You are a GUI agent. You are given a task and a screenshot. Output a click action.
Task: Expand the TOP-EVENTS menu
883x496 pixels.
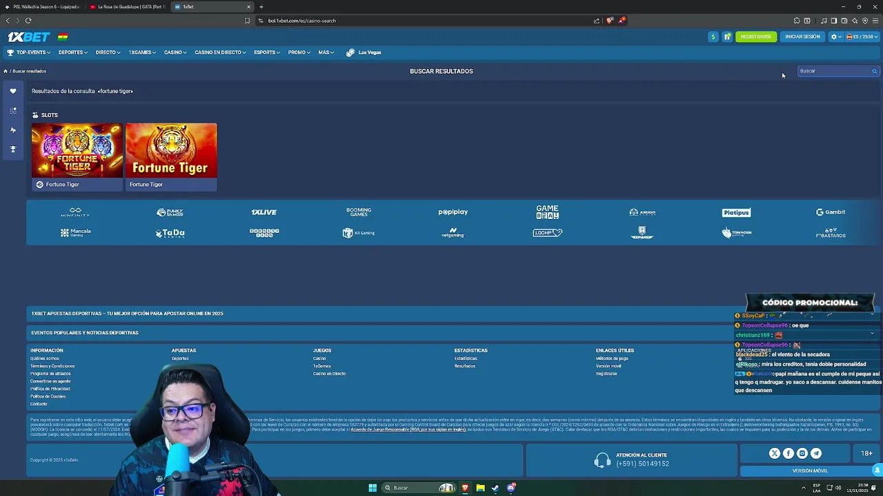pos(28,52)
